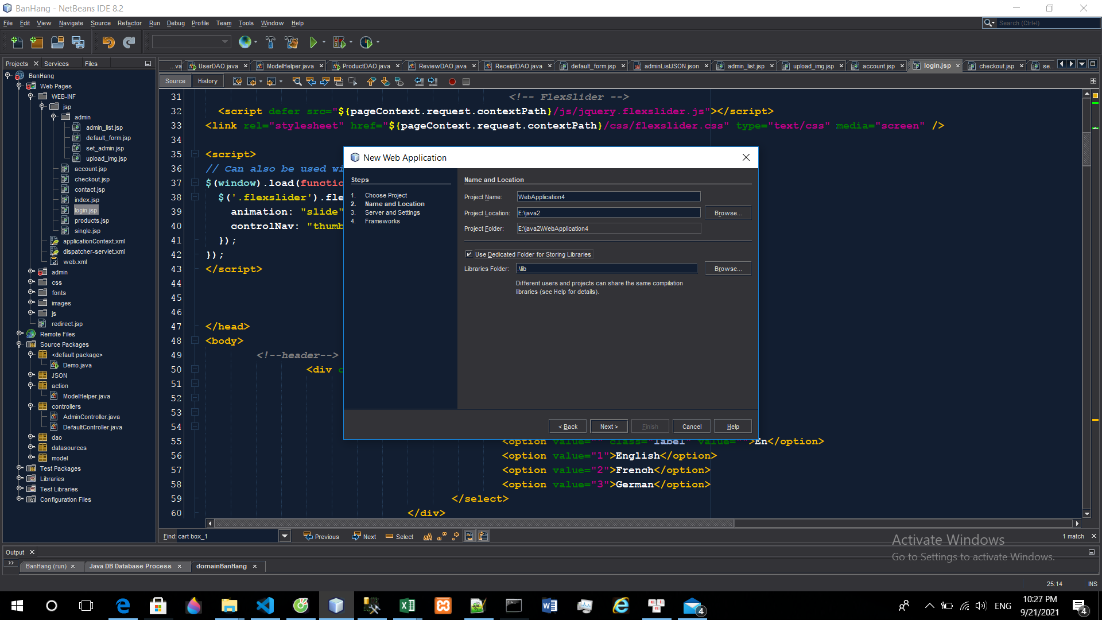Toggle Whole Words option in find bar
This screenshot has height=620, width=1102.
click(x=442, y=536)
